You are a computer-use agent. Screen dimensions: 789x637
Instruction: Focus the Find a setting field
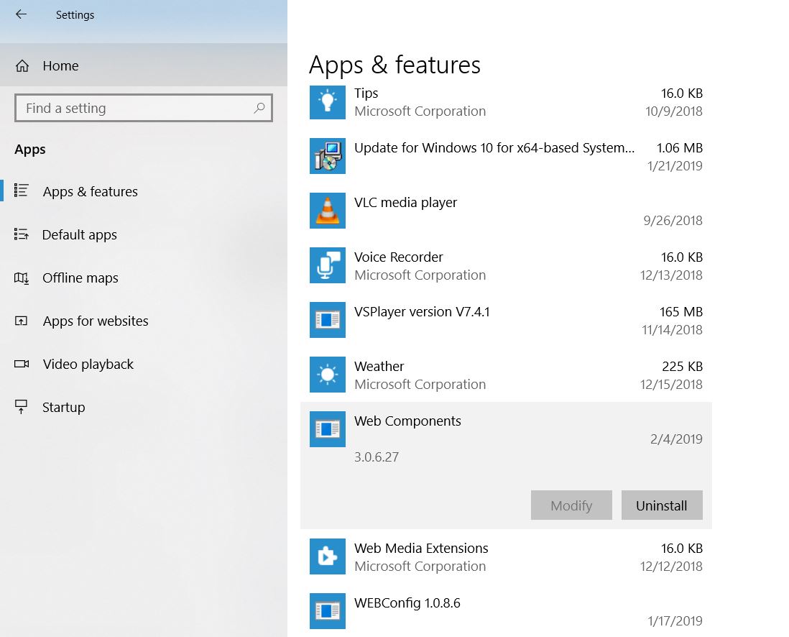click(144, 108)
